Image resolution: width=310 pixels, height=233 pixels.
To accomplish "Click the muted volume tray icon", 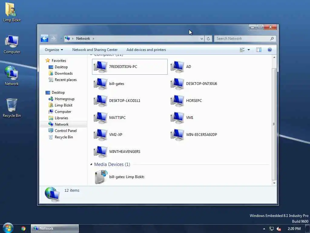I will [x=279, y=229].
